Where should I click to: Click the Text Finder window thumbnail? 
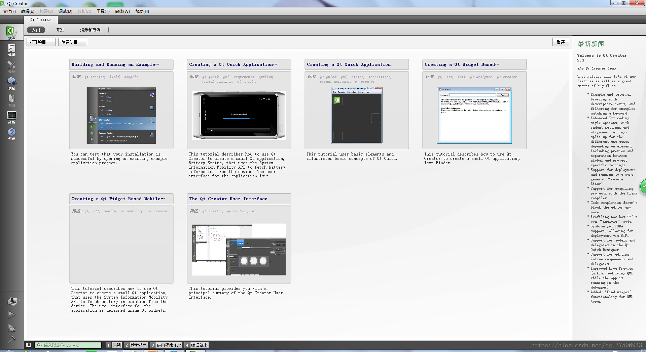[x=474, y=115]
